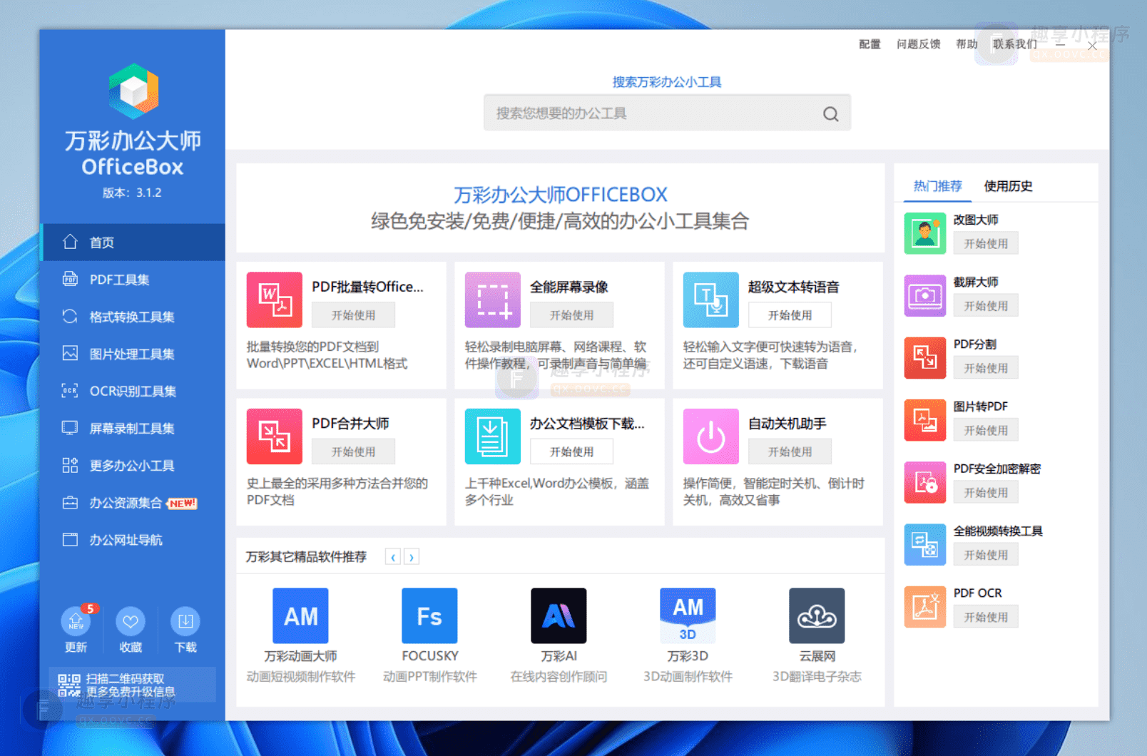Click the 收藏 heart icon
The width and height of the screenshot is (1147, 756).
tap(131, 621)
